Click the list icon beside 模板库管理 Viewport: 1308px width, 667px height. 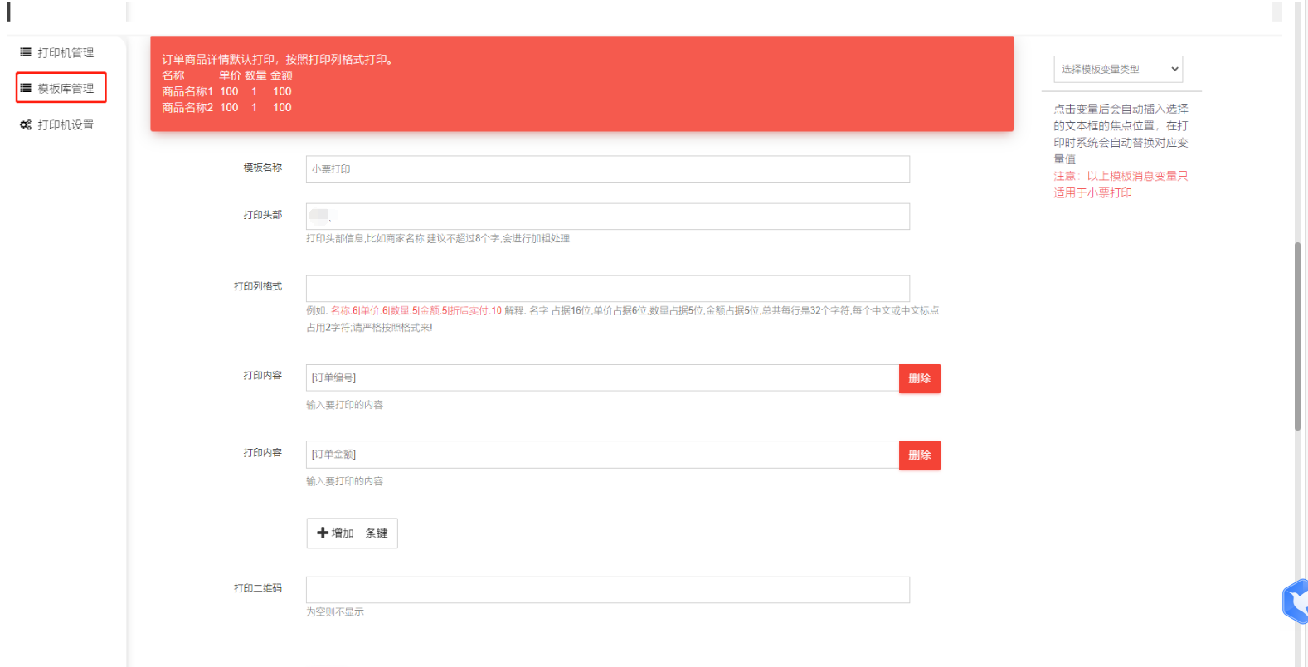pyautogui.click(x=26, y=88)
